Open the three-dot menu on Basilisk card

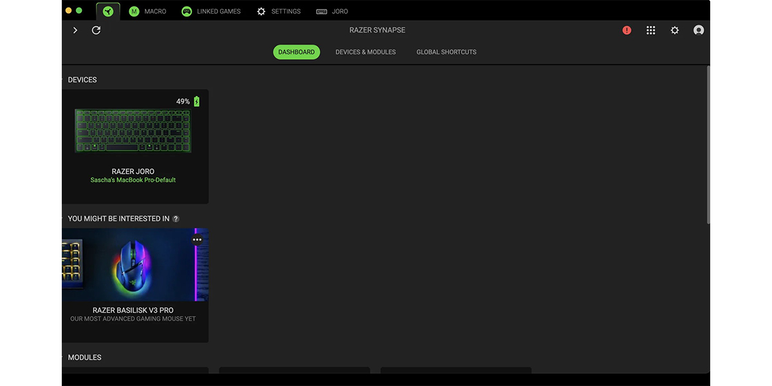click(197, 239)
